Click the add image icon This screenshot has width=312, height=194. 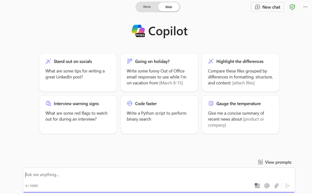(257, 186)
